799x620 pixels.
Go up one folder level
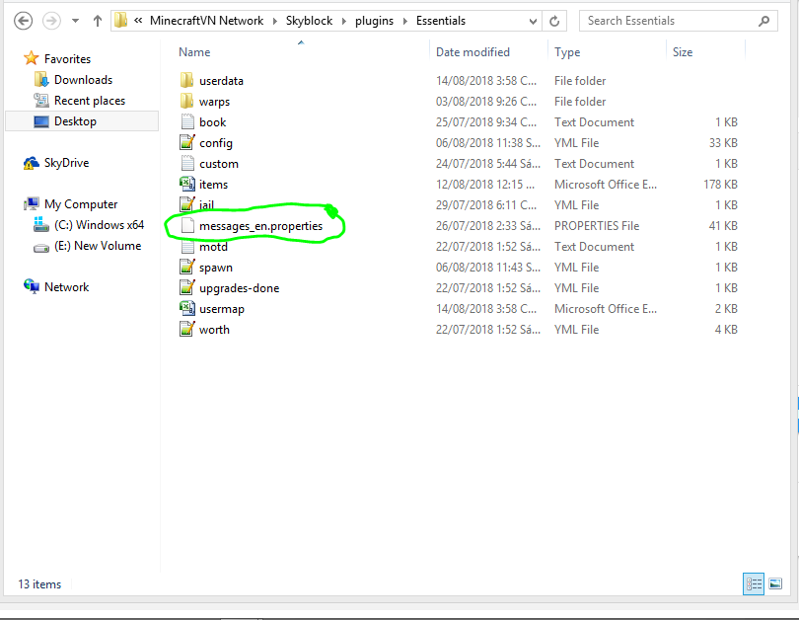[98, 21]
